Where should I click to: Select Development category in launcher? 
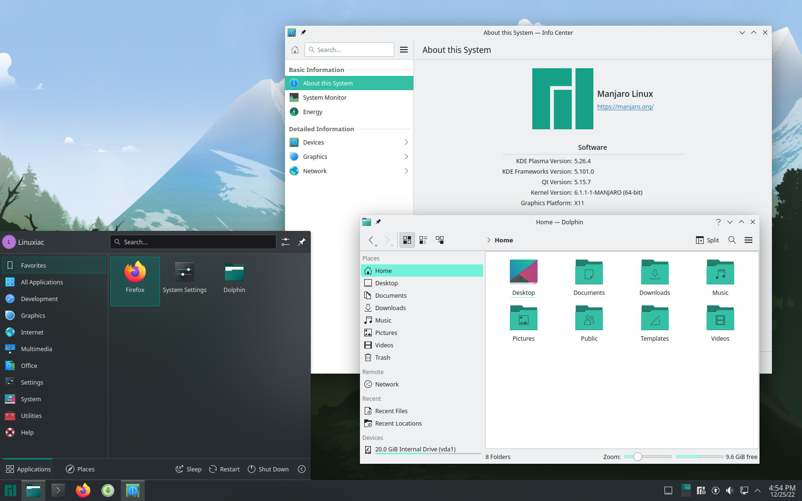coord(54,299)
